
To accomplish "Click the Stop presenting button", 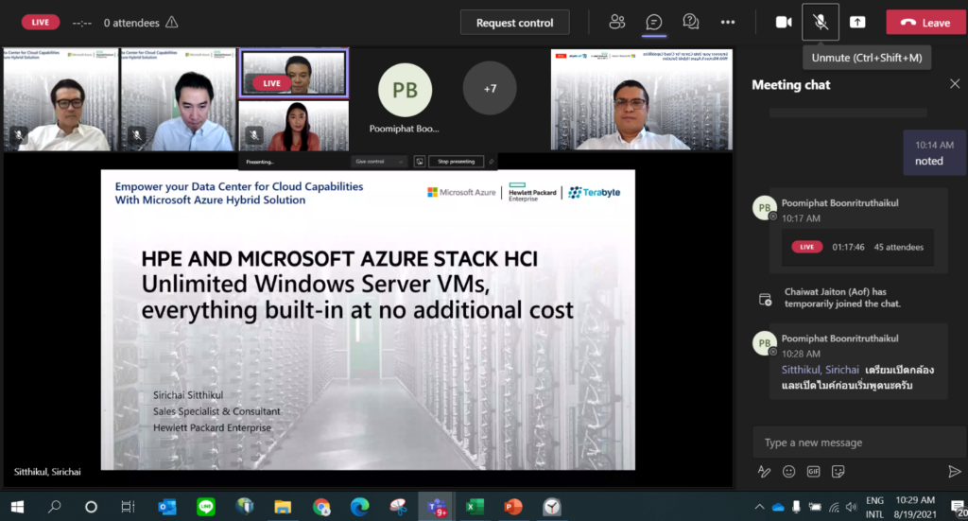I will pos(457,162).
